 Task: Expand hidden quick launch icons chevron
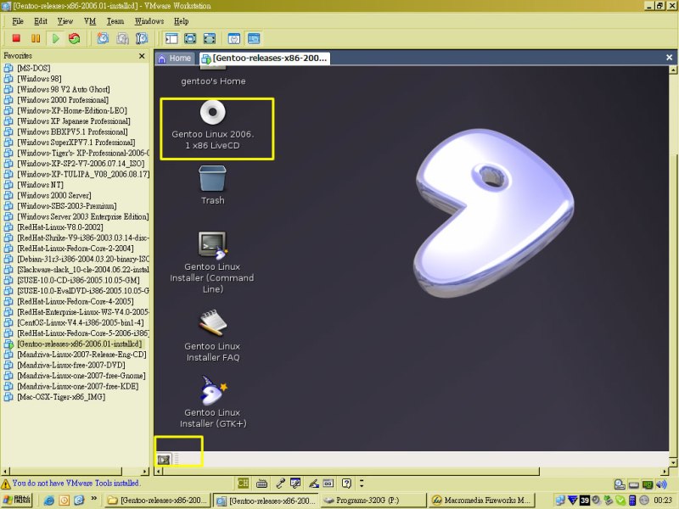[93, 499]
